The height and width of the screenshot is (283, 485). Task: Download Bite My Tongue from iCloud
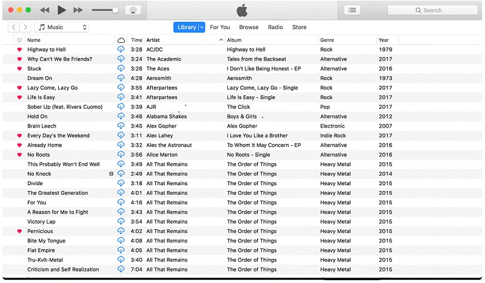coord(121,241)
